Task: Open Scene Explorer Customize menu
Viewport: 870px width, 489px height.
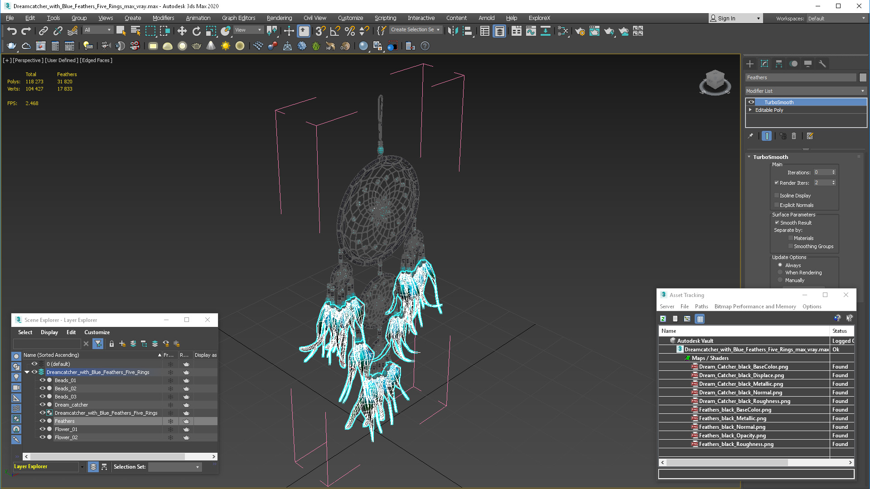Action: point(97,332)
